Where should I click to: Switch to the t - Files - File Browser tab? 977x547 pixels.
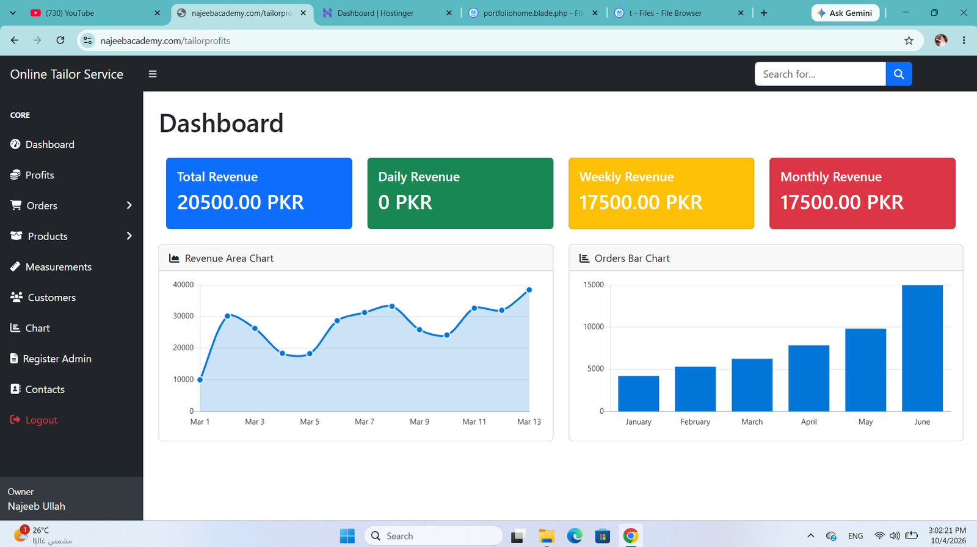tap(679, 13)
